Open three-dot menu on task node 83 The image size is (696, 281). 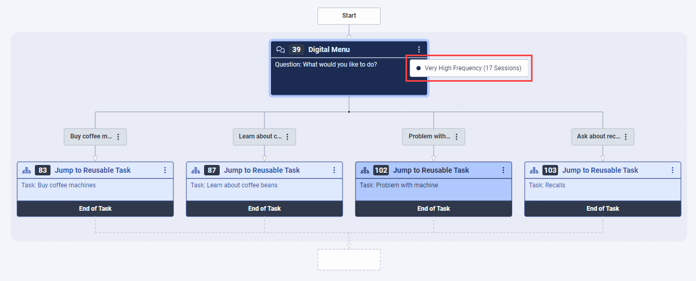pyautogui.click(x=165, y=170)
